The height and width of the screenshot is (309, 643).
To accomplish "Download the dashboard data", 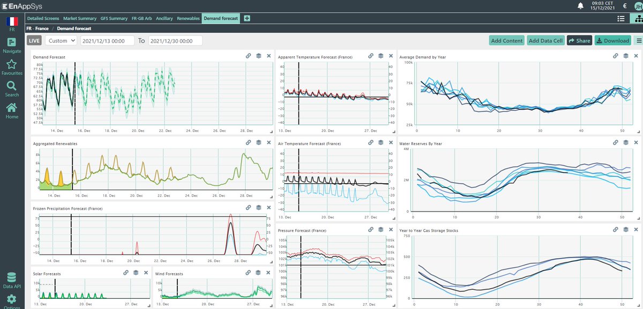I will click(612, 41).
